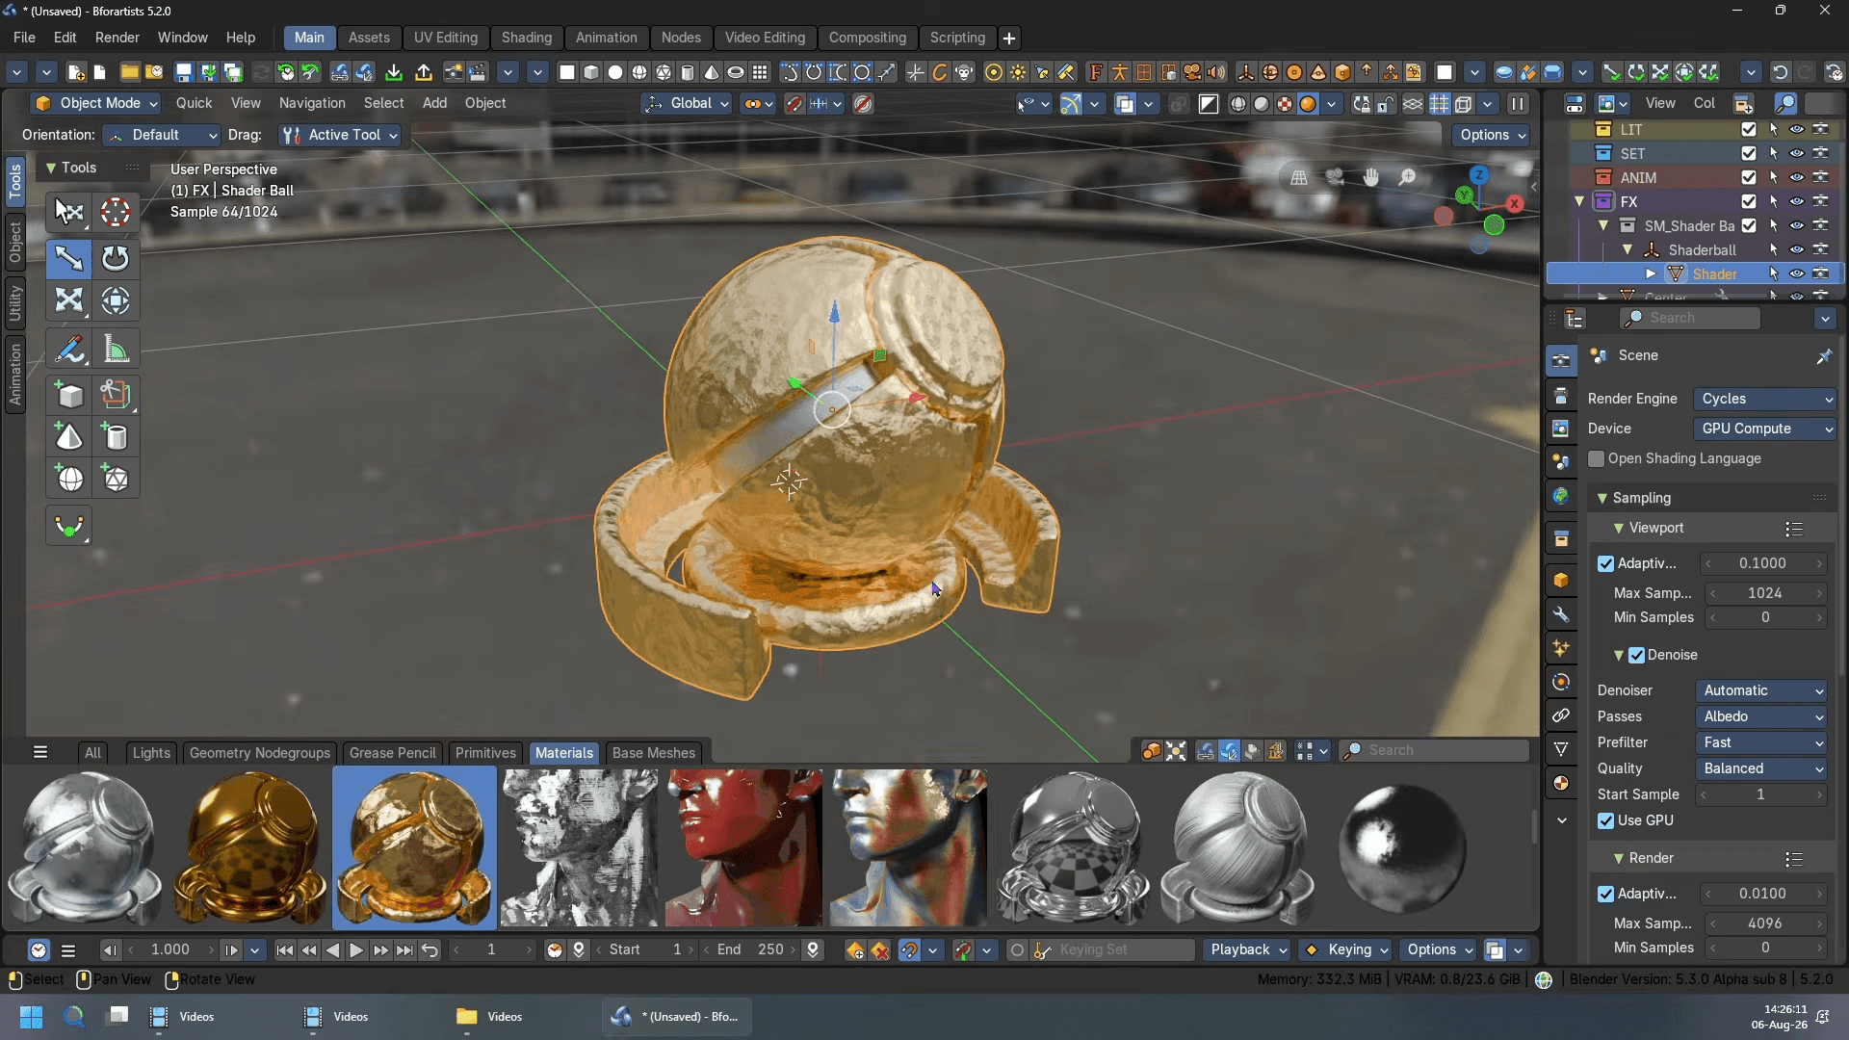Collapse the FX collection in outliner
This screenshot has width=1849, height=1040.
click(x=1579, y=201)
